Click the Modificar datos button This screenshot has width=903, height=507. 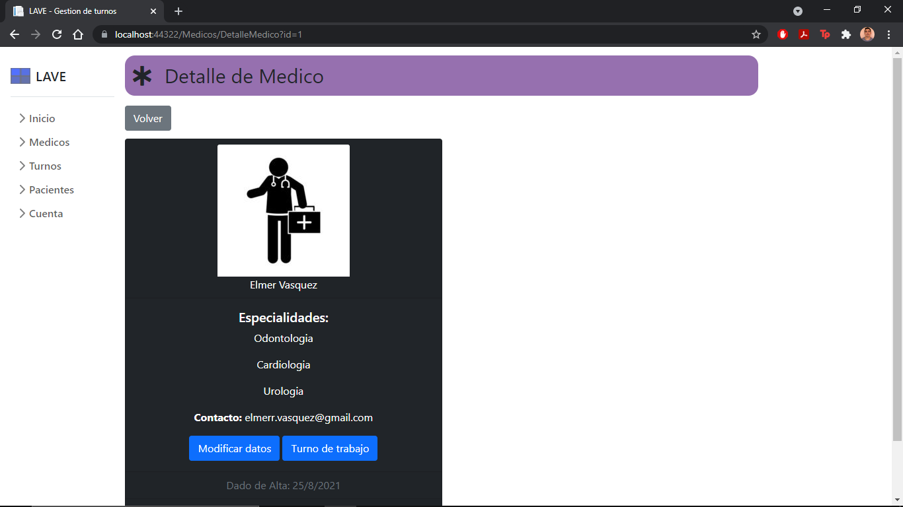click(235, 448)
